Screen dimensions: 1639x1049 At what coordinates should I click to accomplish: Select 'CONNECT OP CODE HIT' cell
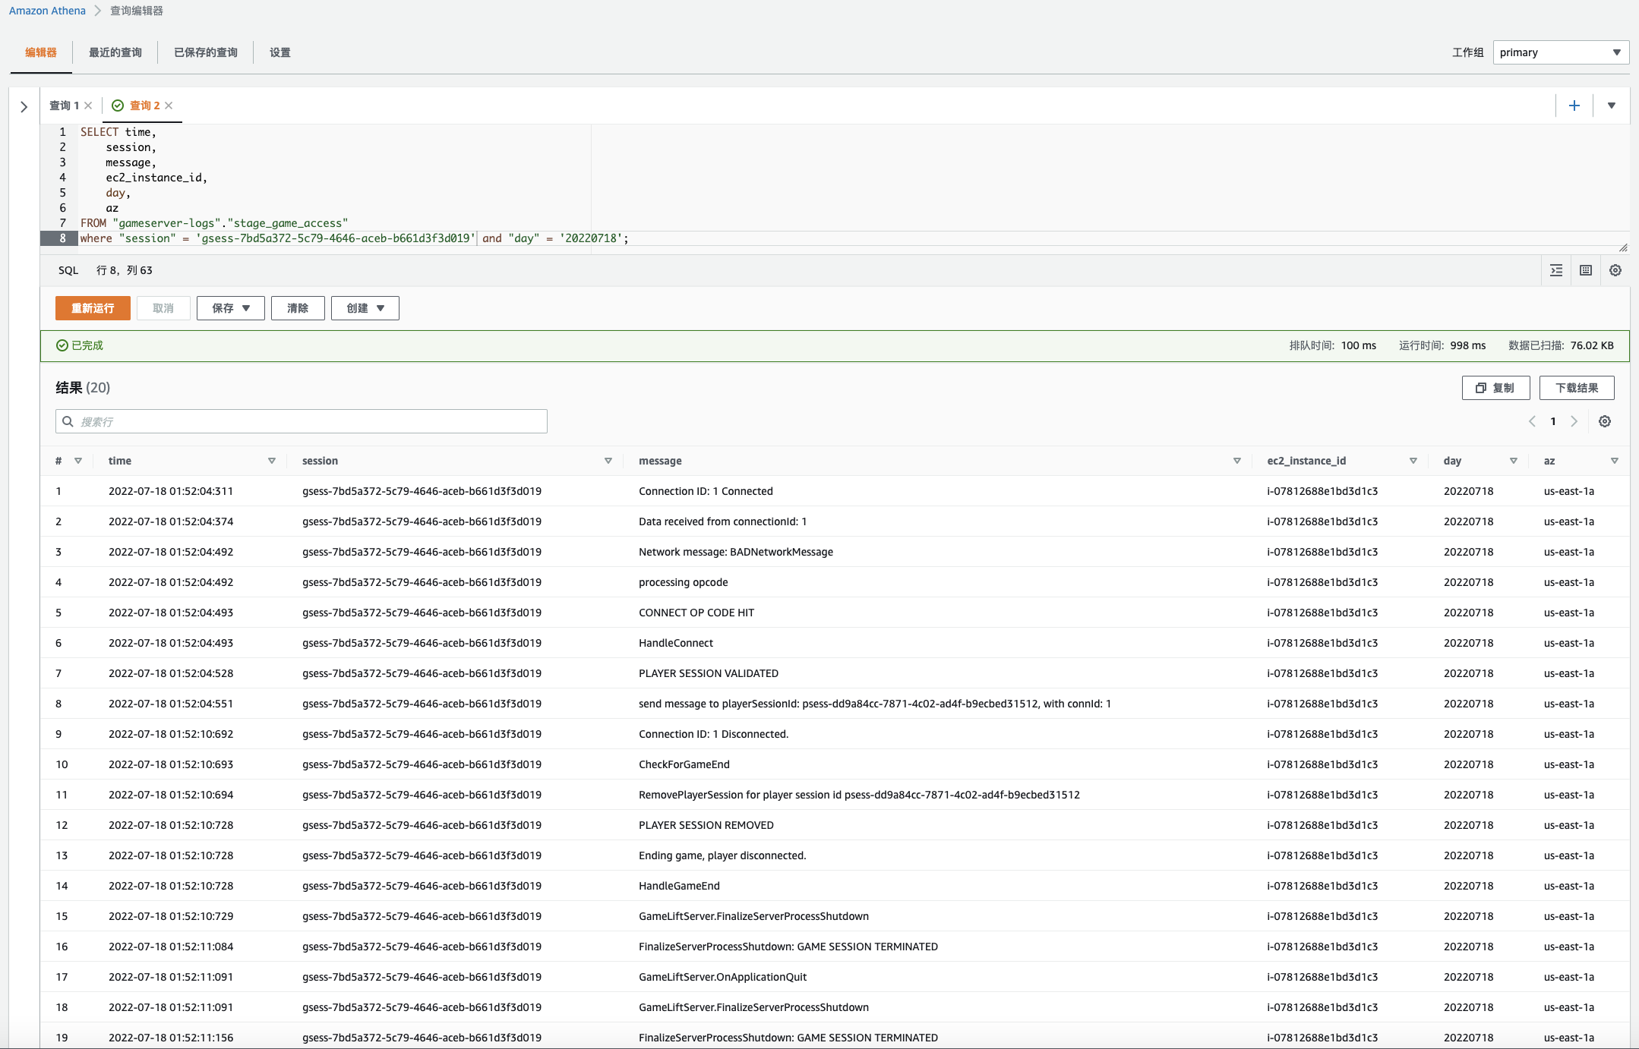[x=696, y=613]
